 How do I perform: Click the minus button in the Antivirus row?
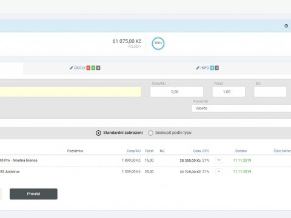click(218, 171)
